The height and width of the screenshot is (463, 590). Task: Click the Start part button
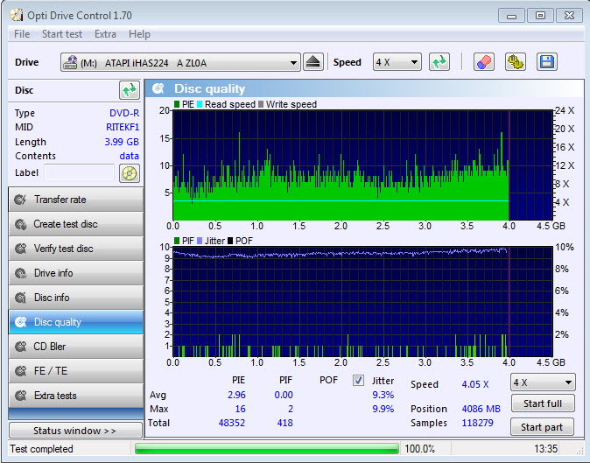pyautogui.click(x=542, y=427)
